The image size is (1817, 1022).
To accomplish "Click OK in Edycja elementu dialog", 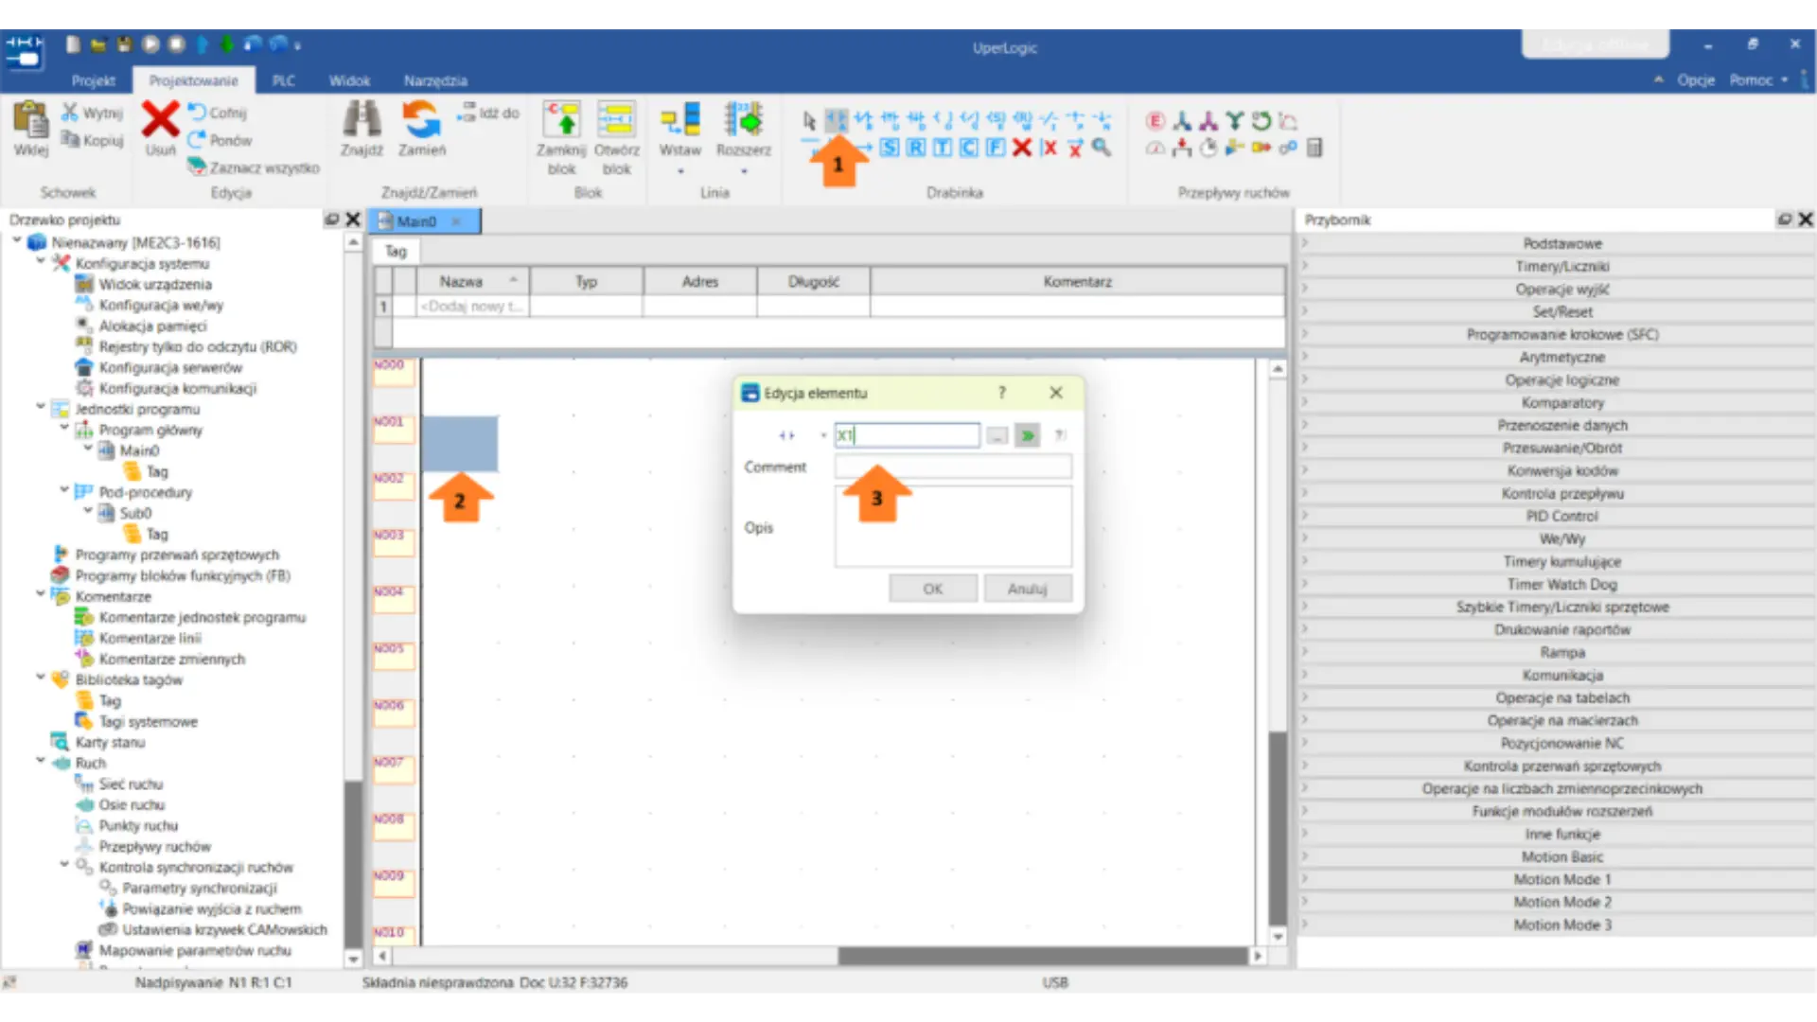I will [932, 589].
